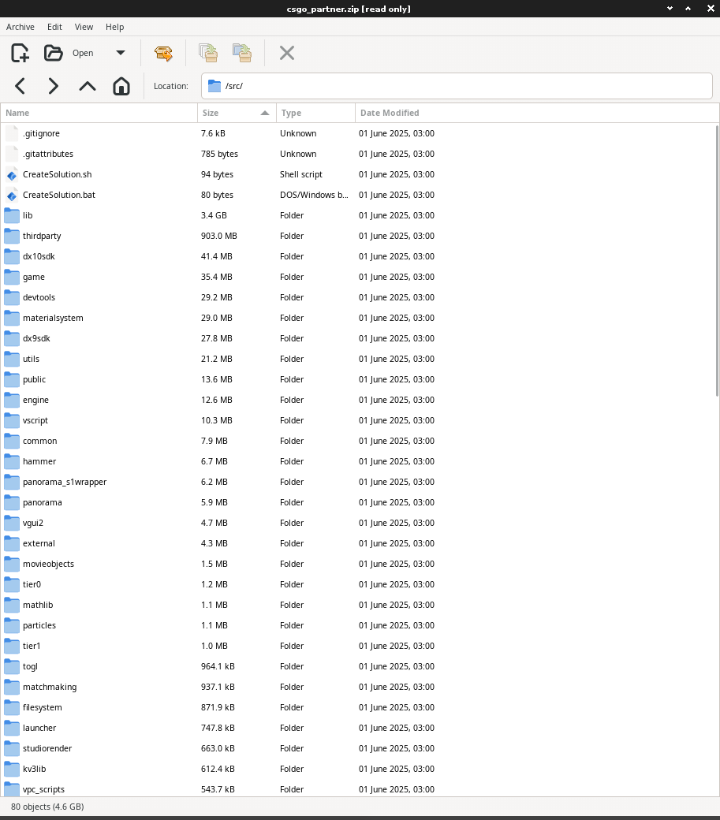Select the vgui2 folder name
The image size is (720, 820).
[33, 523]
